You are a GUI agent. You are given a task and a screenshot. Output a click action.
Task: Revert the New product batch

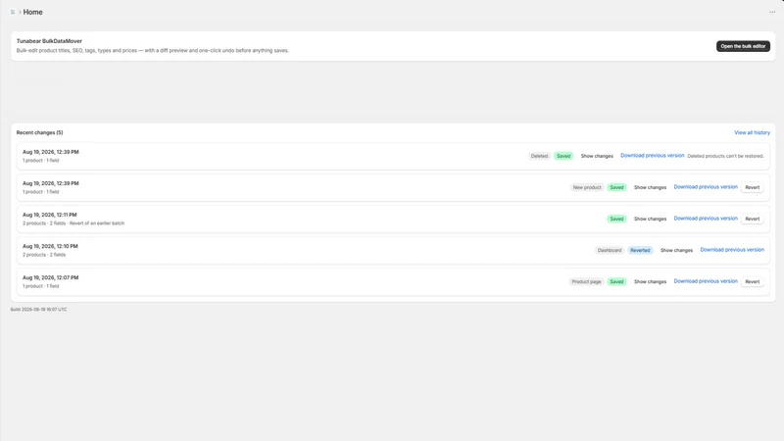[752, 187]
